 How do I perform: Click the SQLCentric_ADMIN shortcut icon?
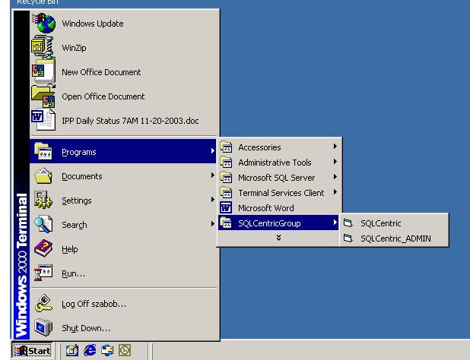click(348, 238)
